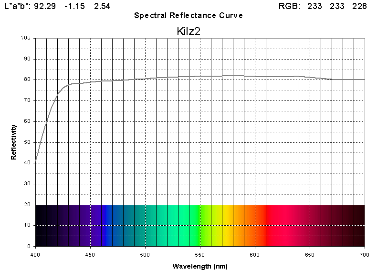Click the Wavelength (nm) axis label
This screenshot has height=280, width=377.
200,266
